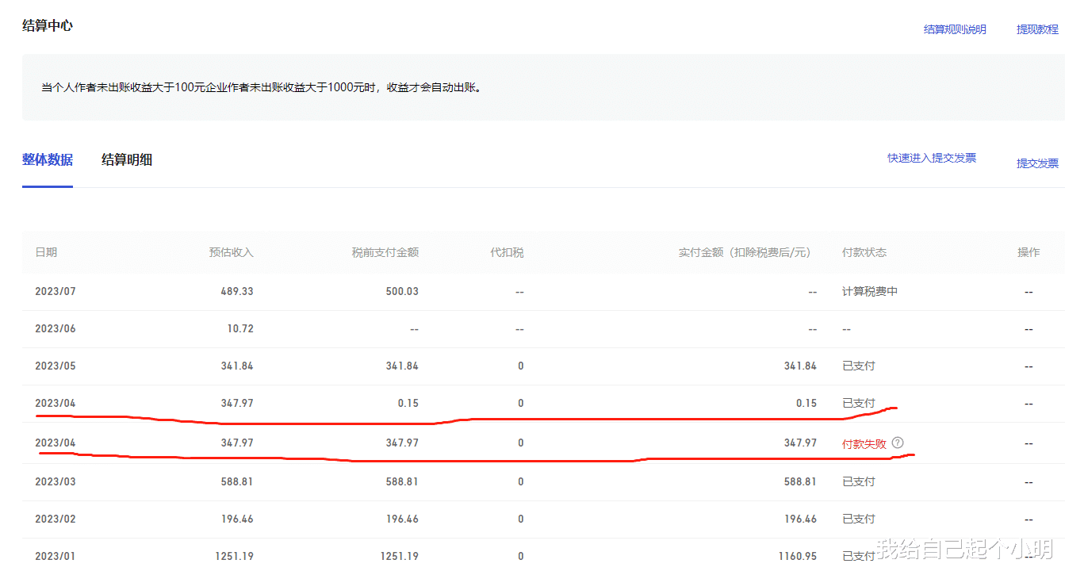The image size is (1065, 575).
Task: Click 588.81 in the 实付金额 column
Action: point(800,481)
